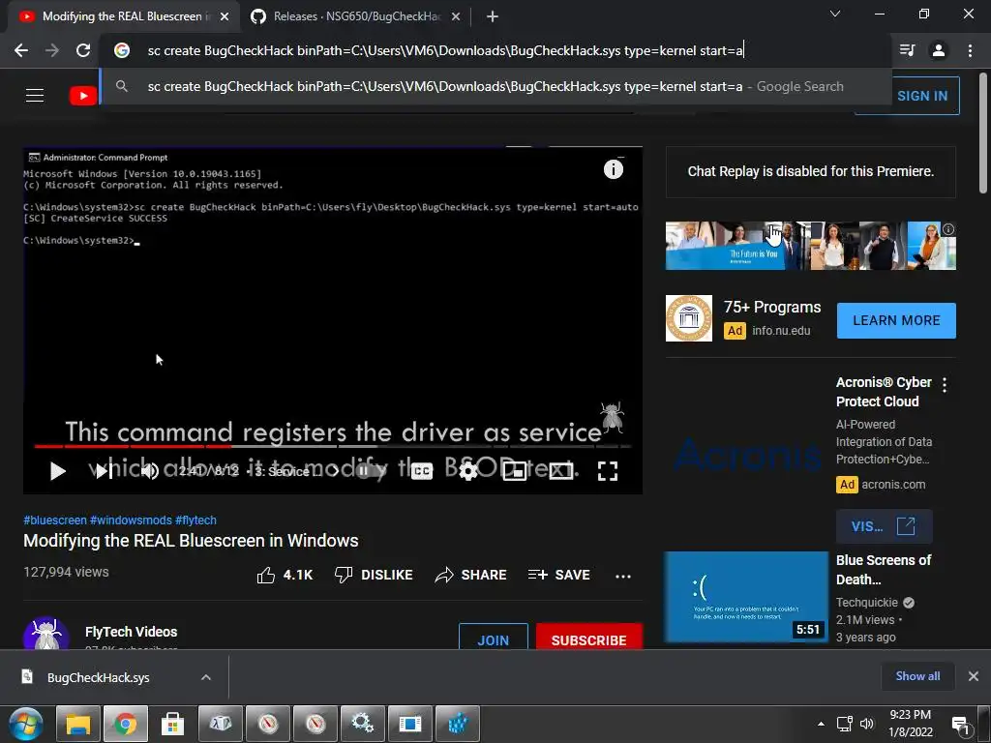
Task: Toggle closed captions with the CC button
Action: tap(422, 471)
